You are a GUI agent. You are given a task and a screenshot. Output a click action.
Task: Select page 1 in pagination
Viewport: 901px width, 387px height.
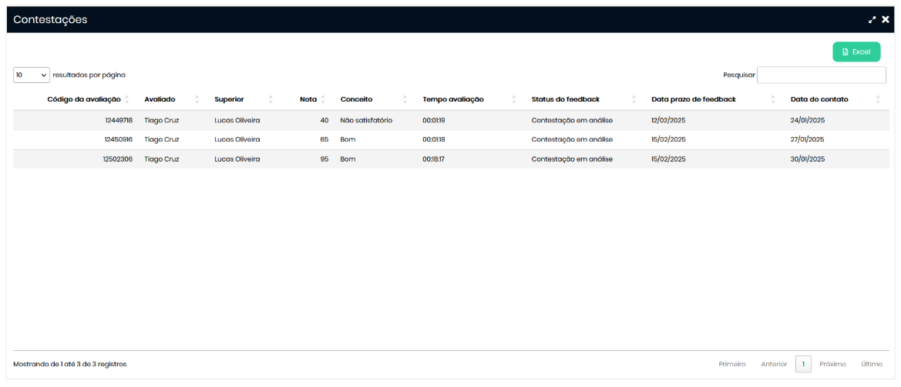[803, 364]
